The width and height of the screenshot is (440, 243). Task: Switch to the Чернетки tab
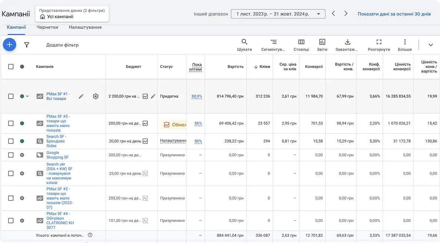47,27
